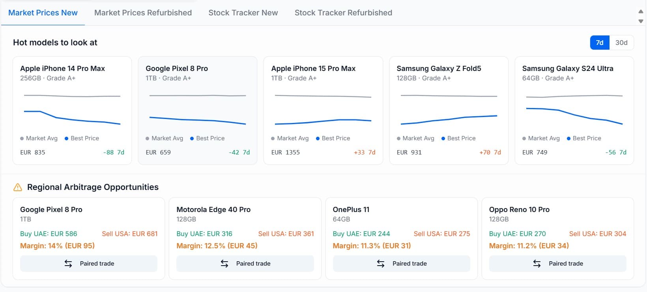This screenshot has width=647, height=292.
Task: Click Market Avg legend dot on iPhone 14 Pro Max
Action: [22, 139]
